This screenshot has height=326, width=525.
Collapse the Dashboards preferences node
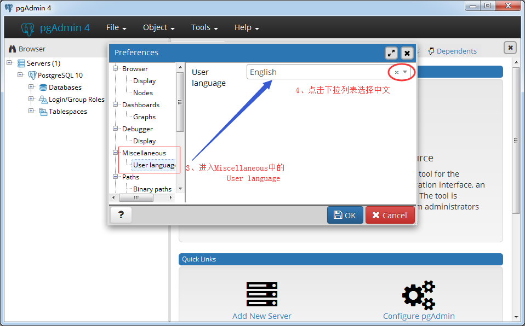(x=116, y=104)
